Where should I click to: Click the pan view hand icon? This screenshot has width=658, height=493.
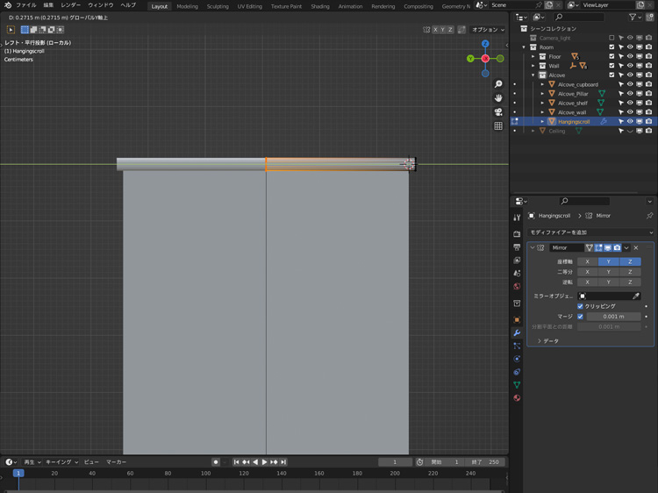[498, 98]
